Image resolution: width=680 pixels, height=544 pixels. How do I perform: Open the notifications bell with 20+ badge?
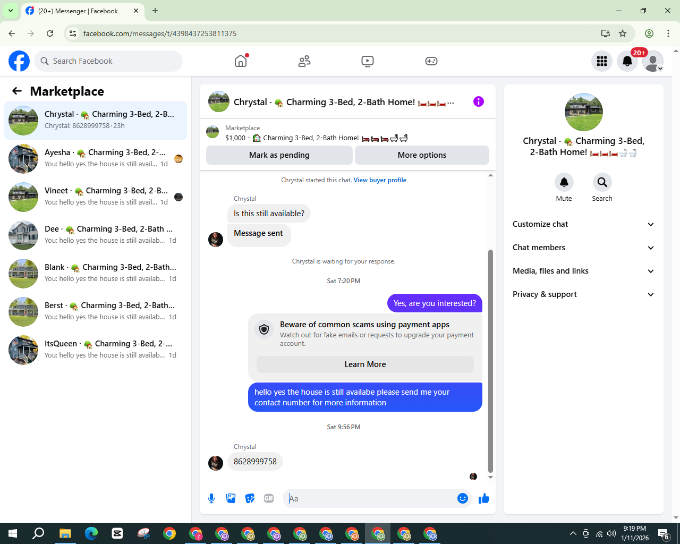coord(627,61)
